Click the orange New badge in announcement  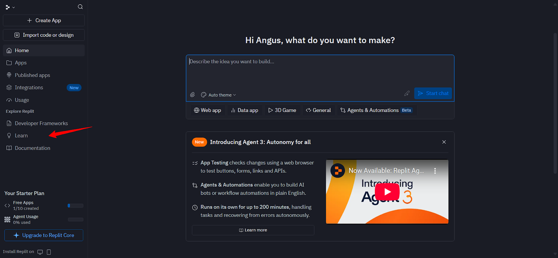pos(199,142)
